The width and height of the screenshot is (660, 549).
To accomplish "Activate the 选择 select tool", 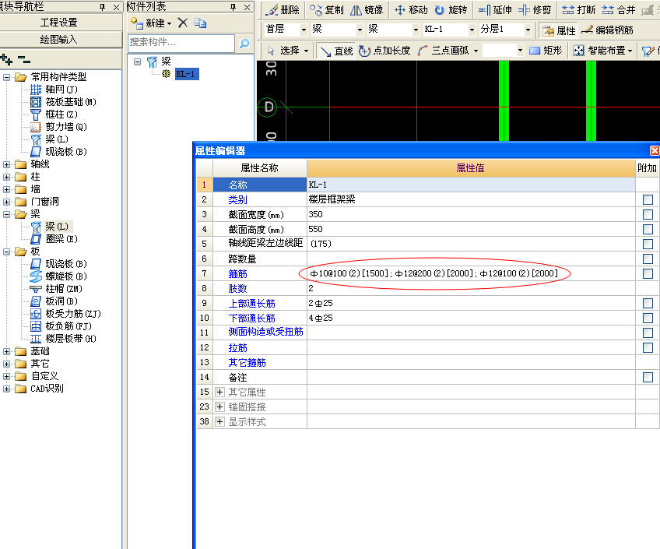I will click(288, 51).
